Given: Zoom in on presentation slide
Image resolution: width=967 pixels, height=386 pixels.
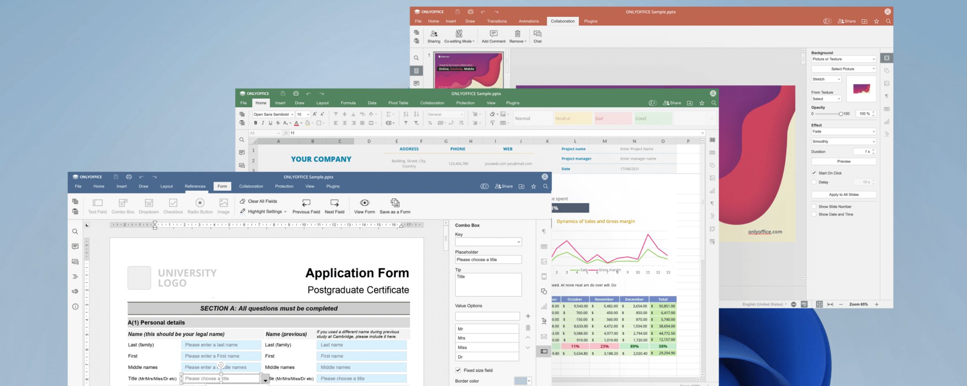Looking at the screenshot, I should pos(876,304).
